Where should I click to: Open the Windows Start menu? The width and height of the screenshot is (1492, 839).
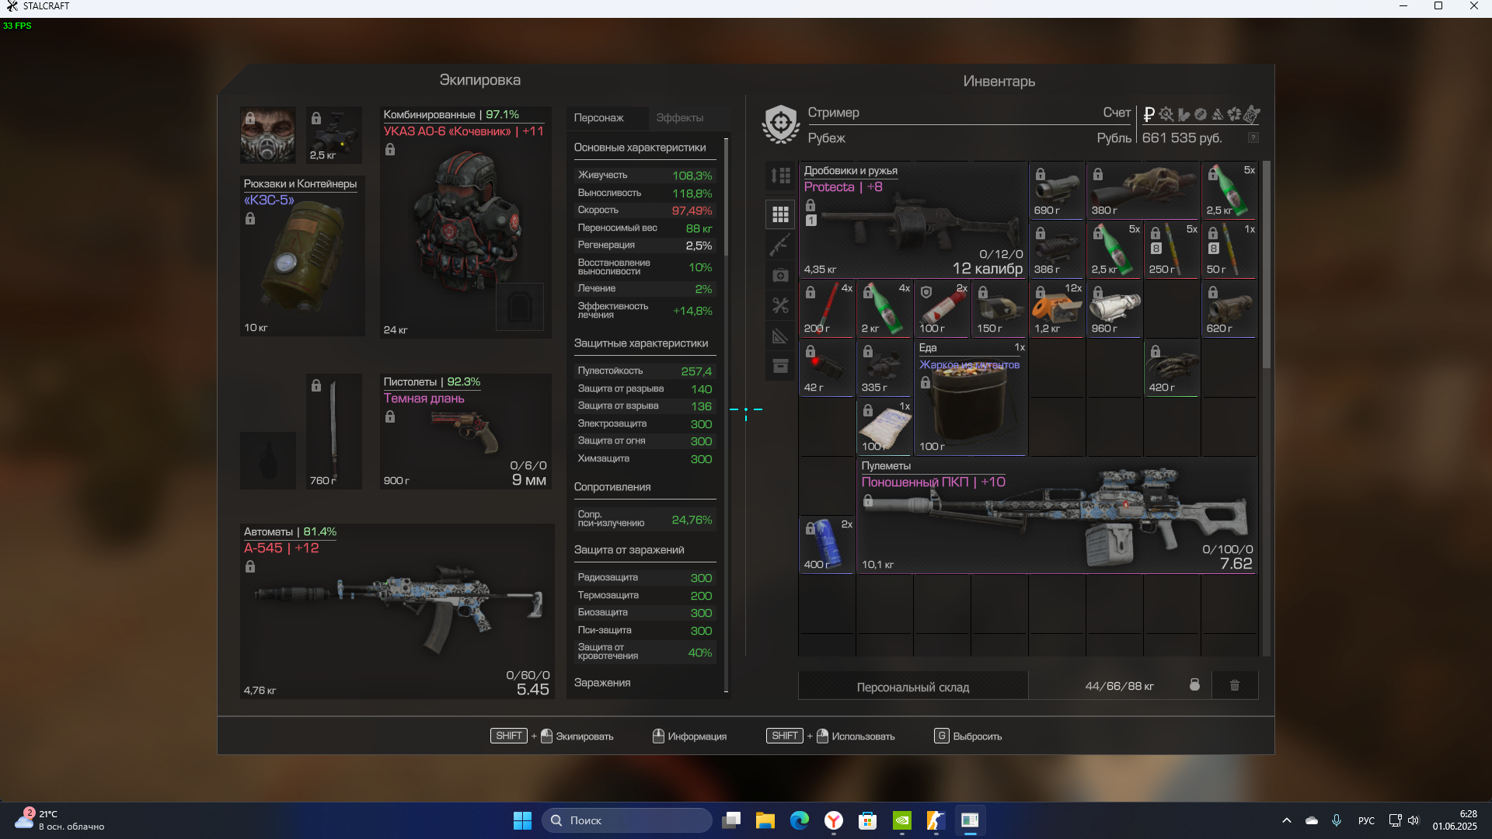tap(522, 820)
